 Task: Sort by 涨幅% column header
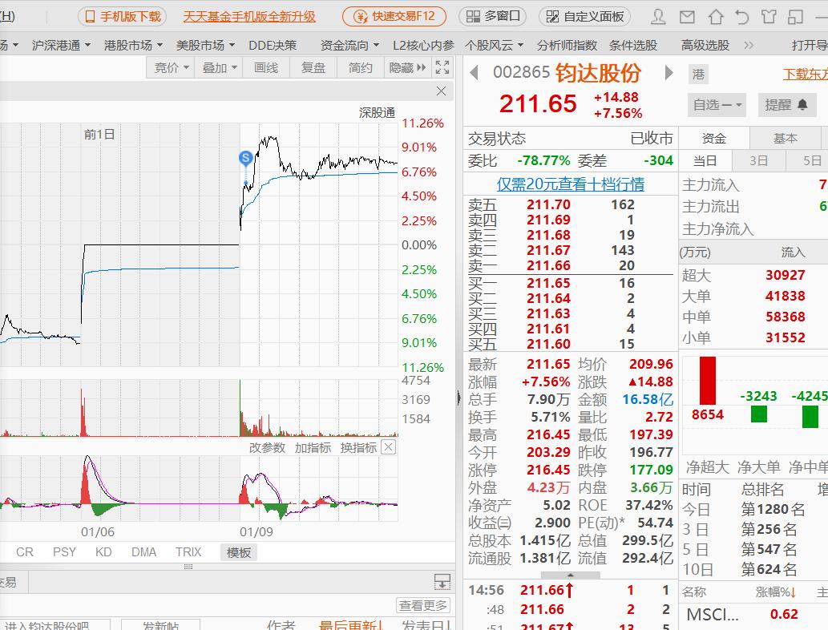click(x=776, y=592)
